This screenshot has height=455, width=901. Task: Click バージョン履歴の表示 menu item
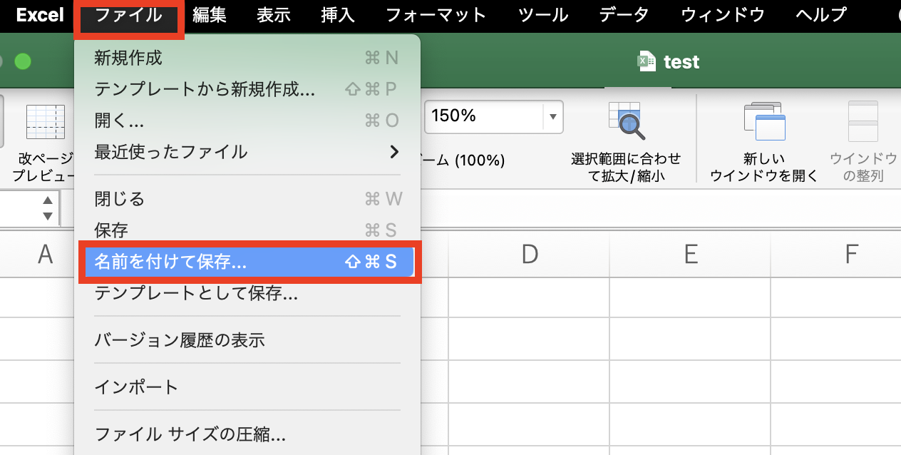(x=178, y=341)
